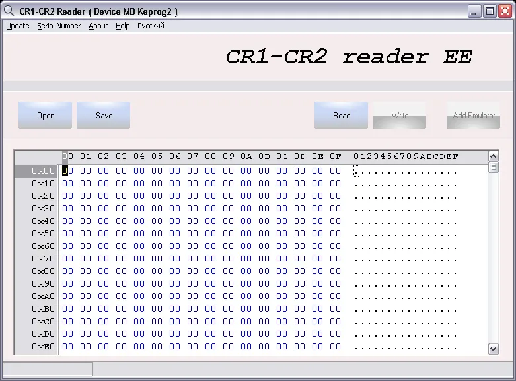The image size is (516, 381).
Task: Click column header 05
Action: coord(157,156)
